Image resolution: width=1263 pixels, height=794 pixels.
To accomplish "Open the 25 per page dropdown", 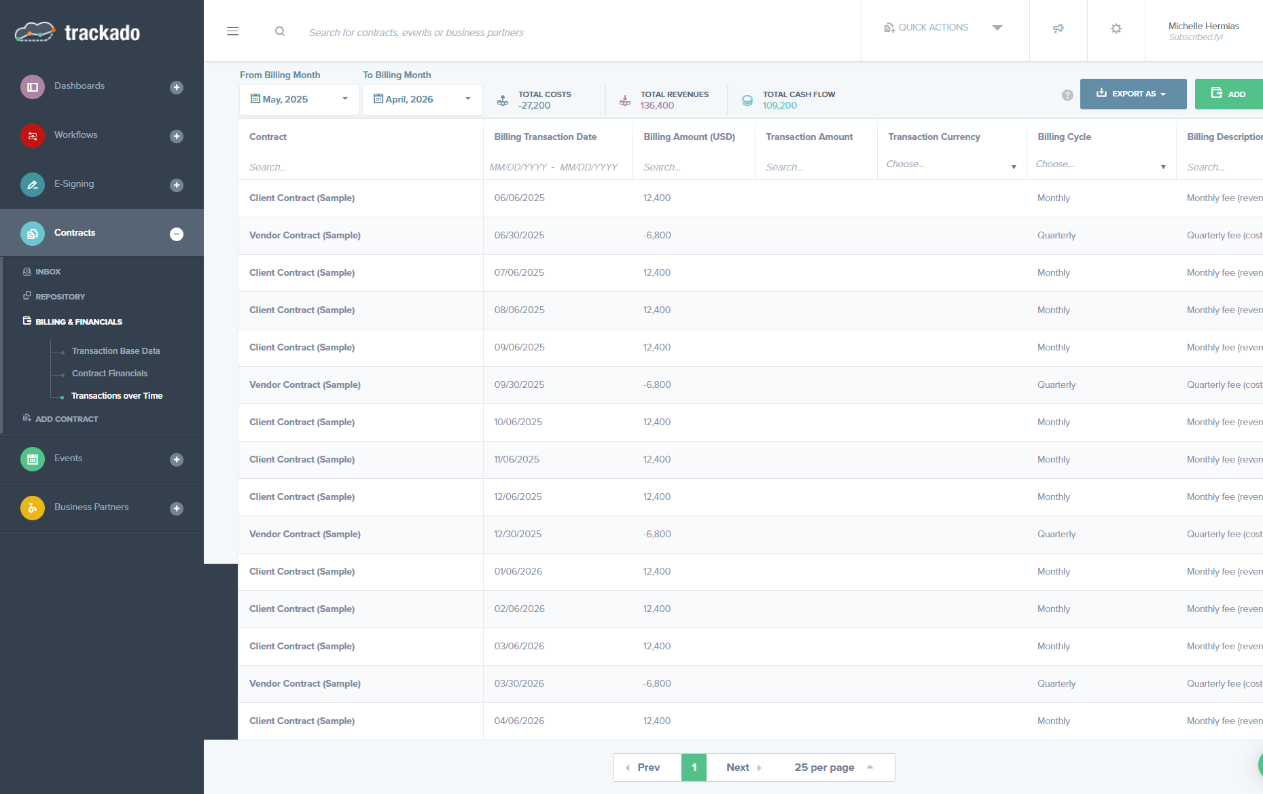I will coord(834,768).
